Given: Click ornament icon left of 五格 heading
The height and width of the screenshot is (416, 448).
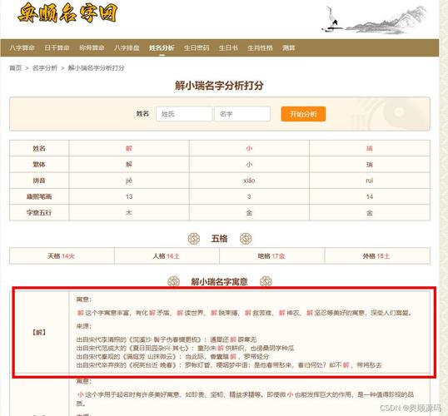Looking at the screenshot, I should coord(194,239).
